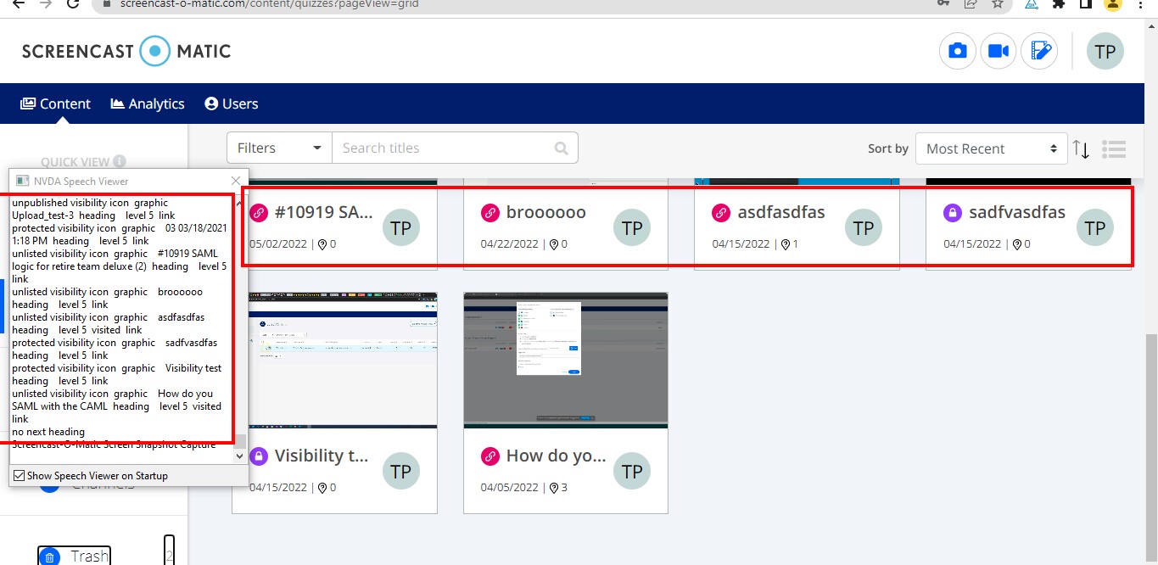Click the TP profile avatar

point(1105,51)
